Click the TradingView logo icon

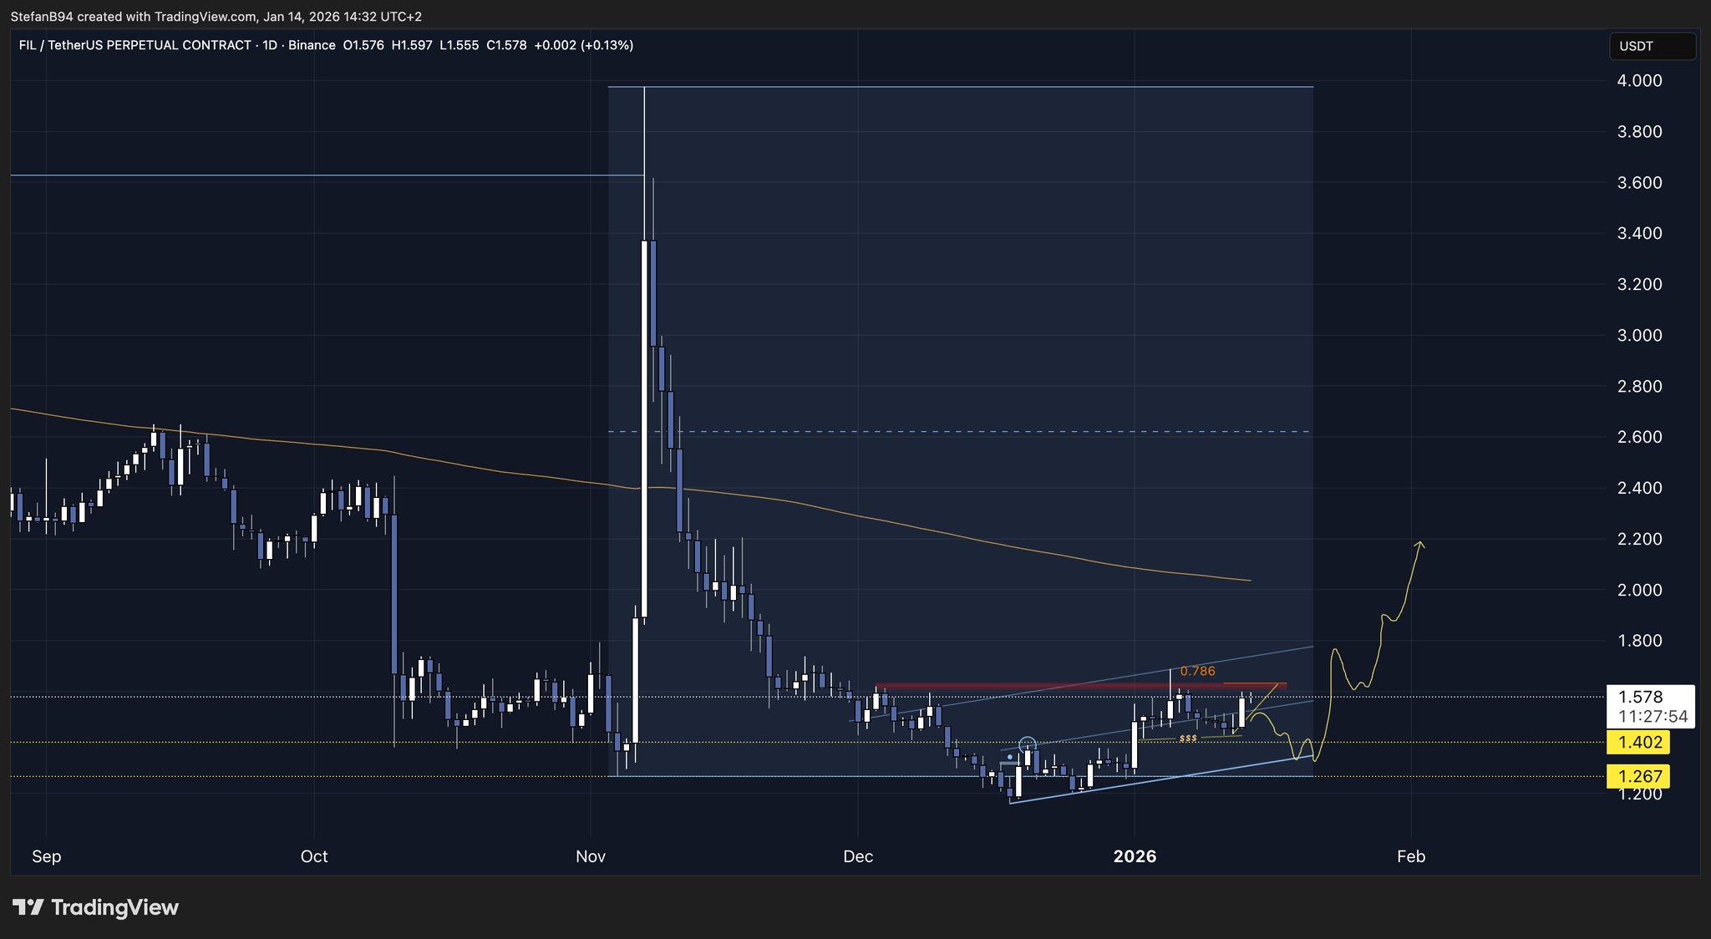pyautogui.click(x=28, y=907)
